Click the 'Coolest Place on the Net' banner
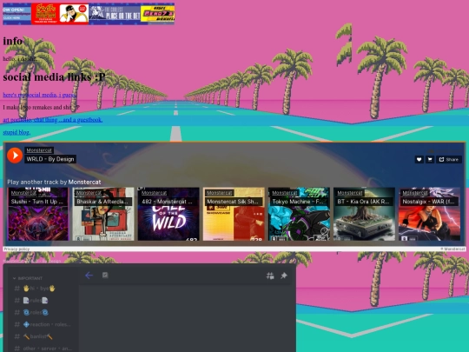 (115, 14)
